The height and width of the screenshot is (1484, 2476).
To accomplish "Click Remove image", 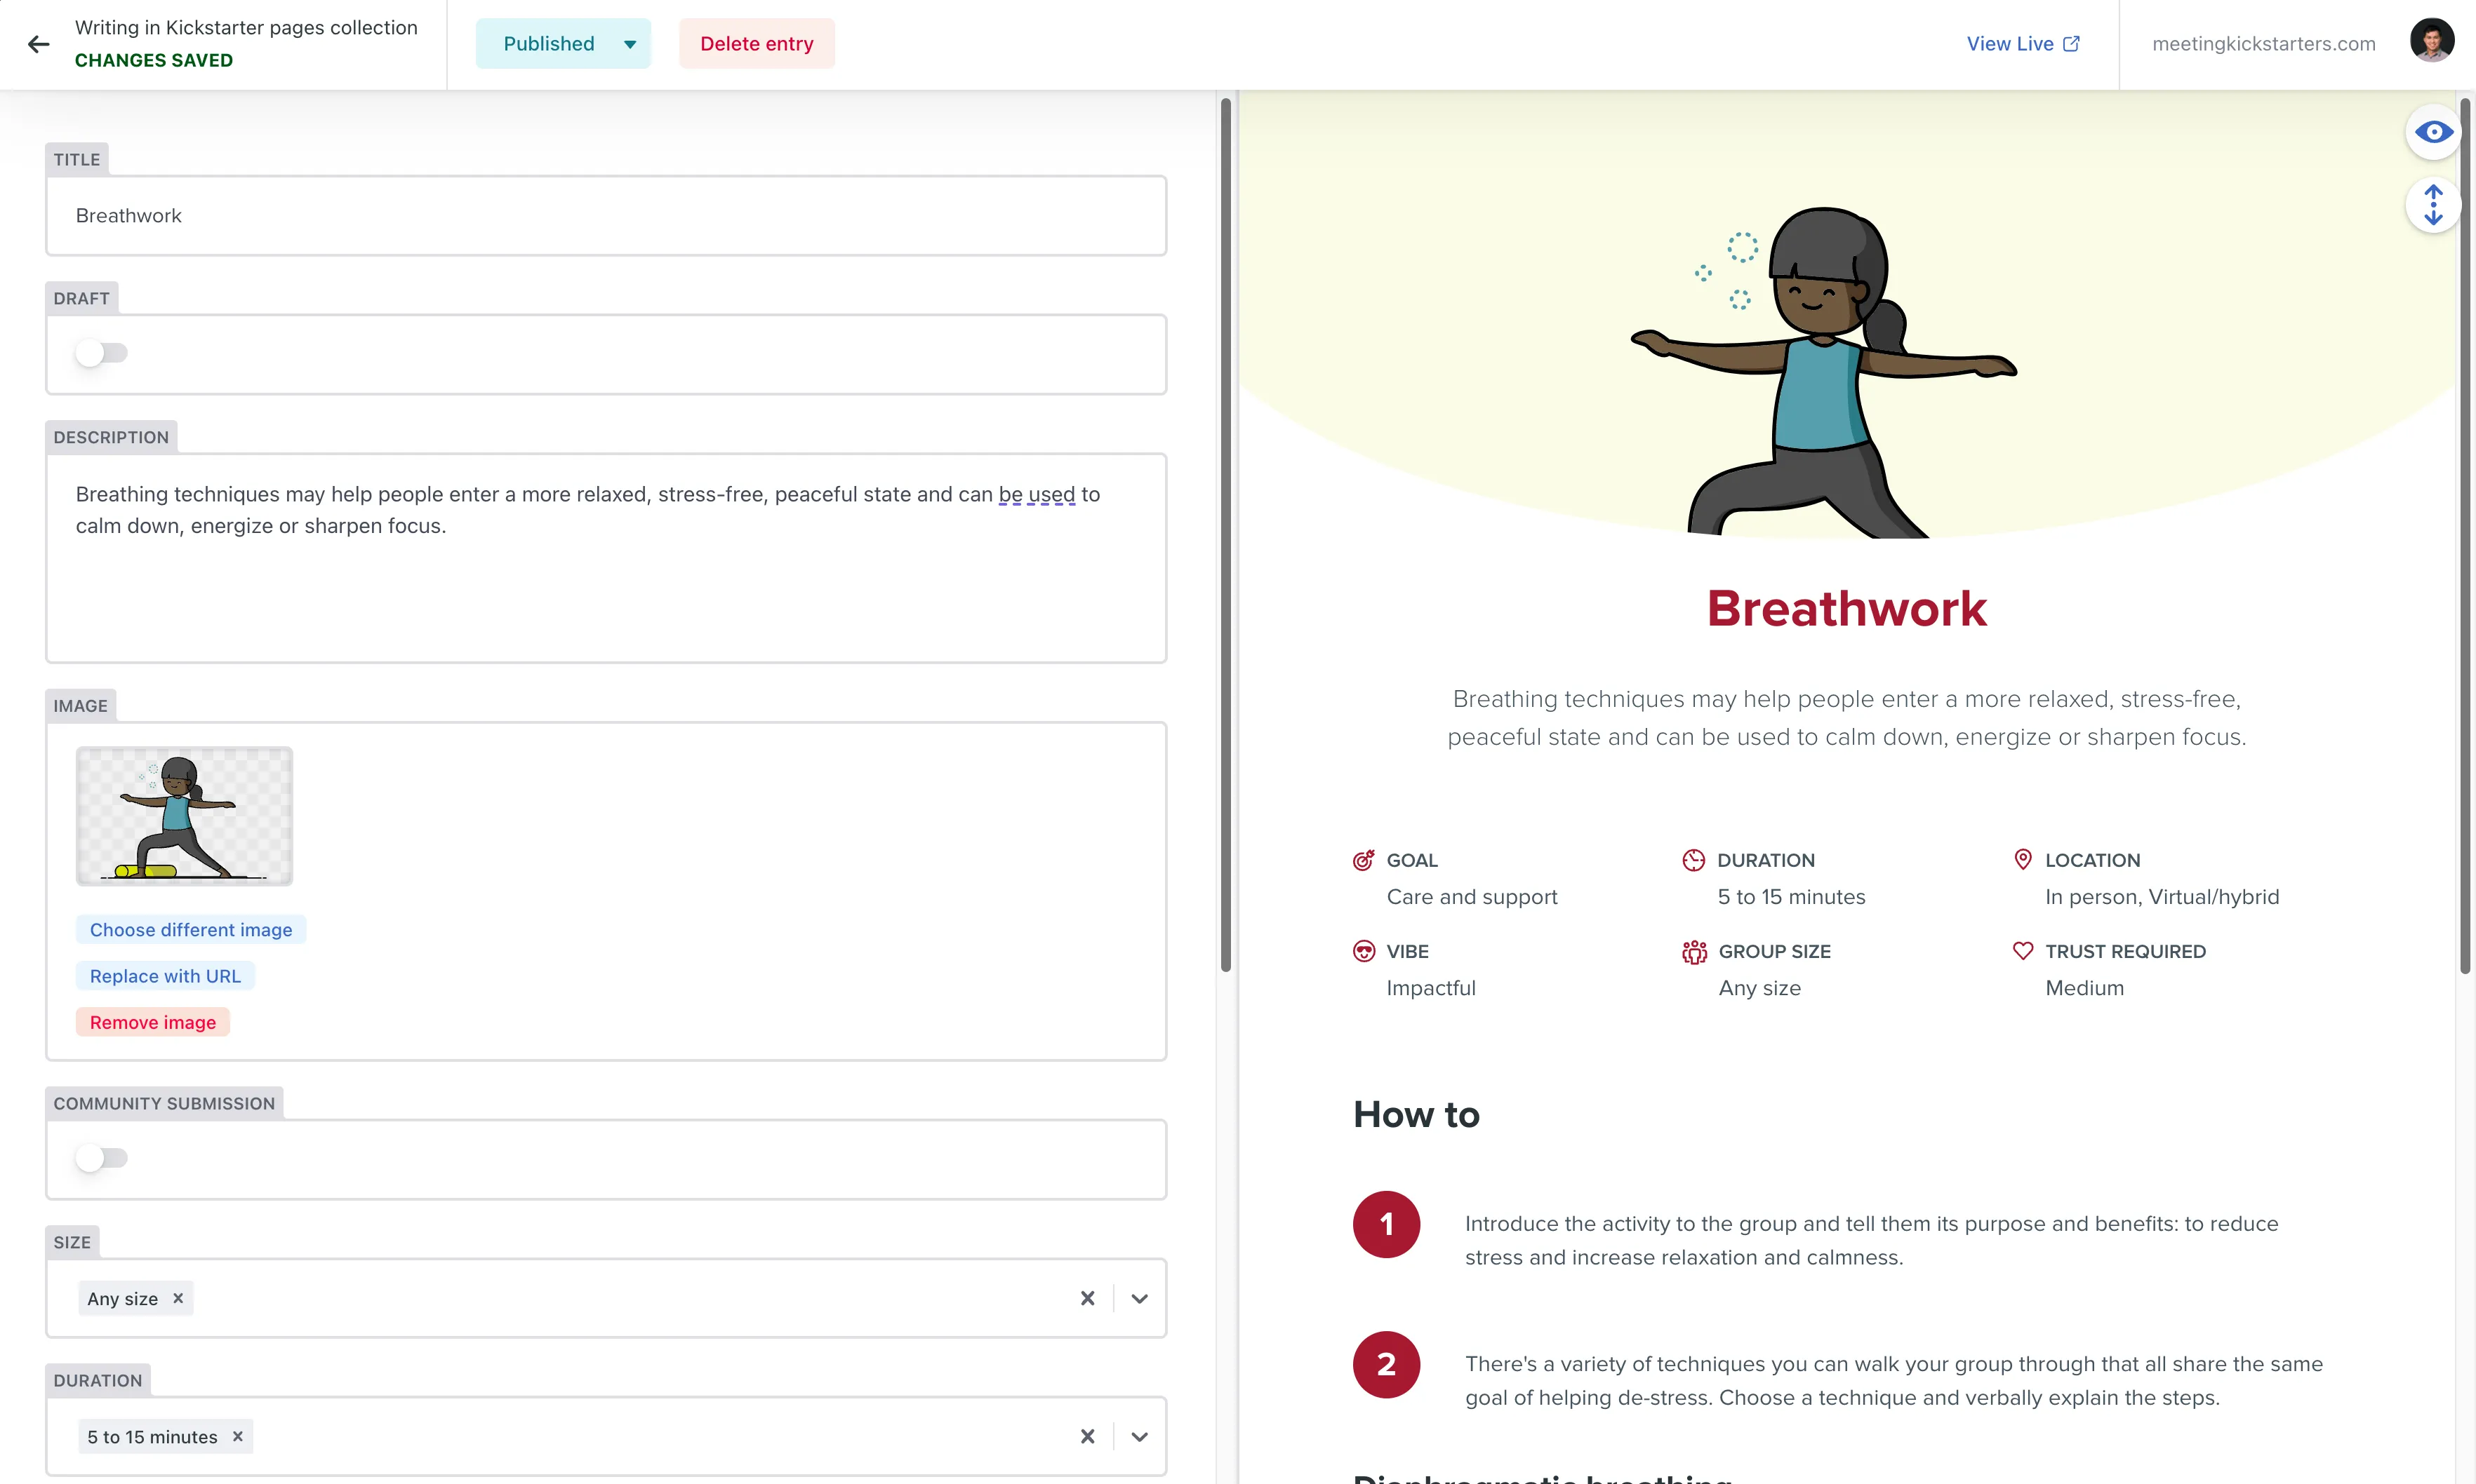I will pos(152,1021).
